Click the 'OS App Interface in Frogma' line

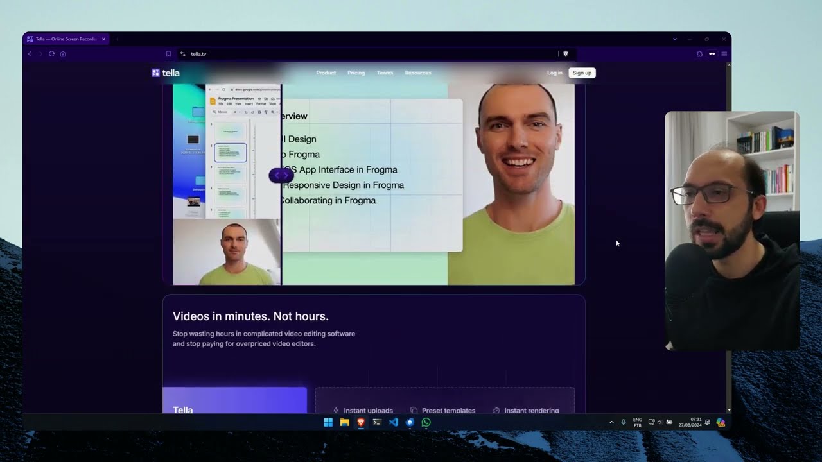click(340, 169)
